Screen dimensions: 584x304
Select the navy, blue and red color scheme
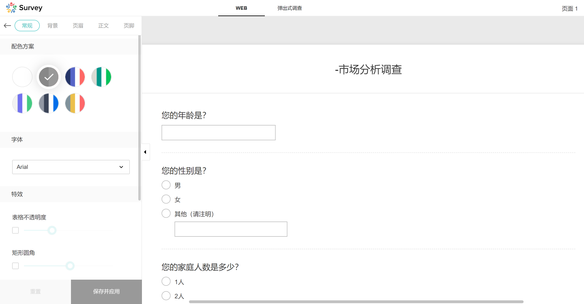click(x=75, y=77)
